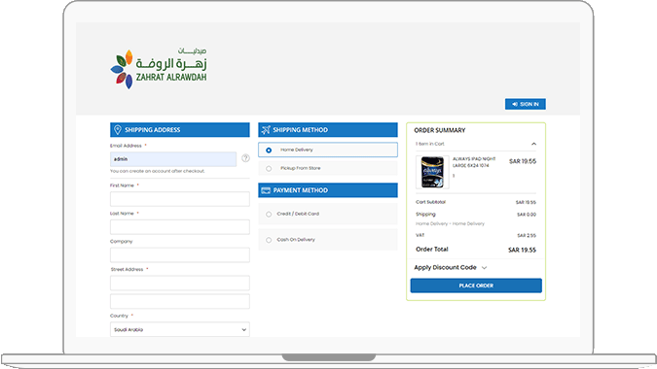This screenshot has width=657, height=369.
Task: Click the location pin icon in Shipping Address header
Action: point(118,129)
